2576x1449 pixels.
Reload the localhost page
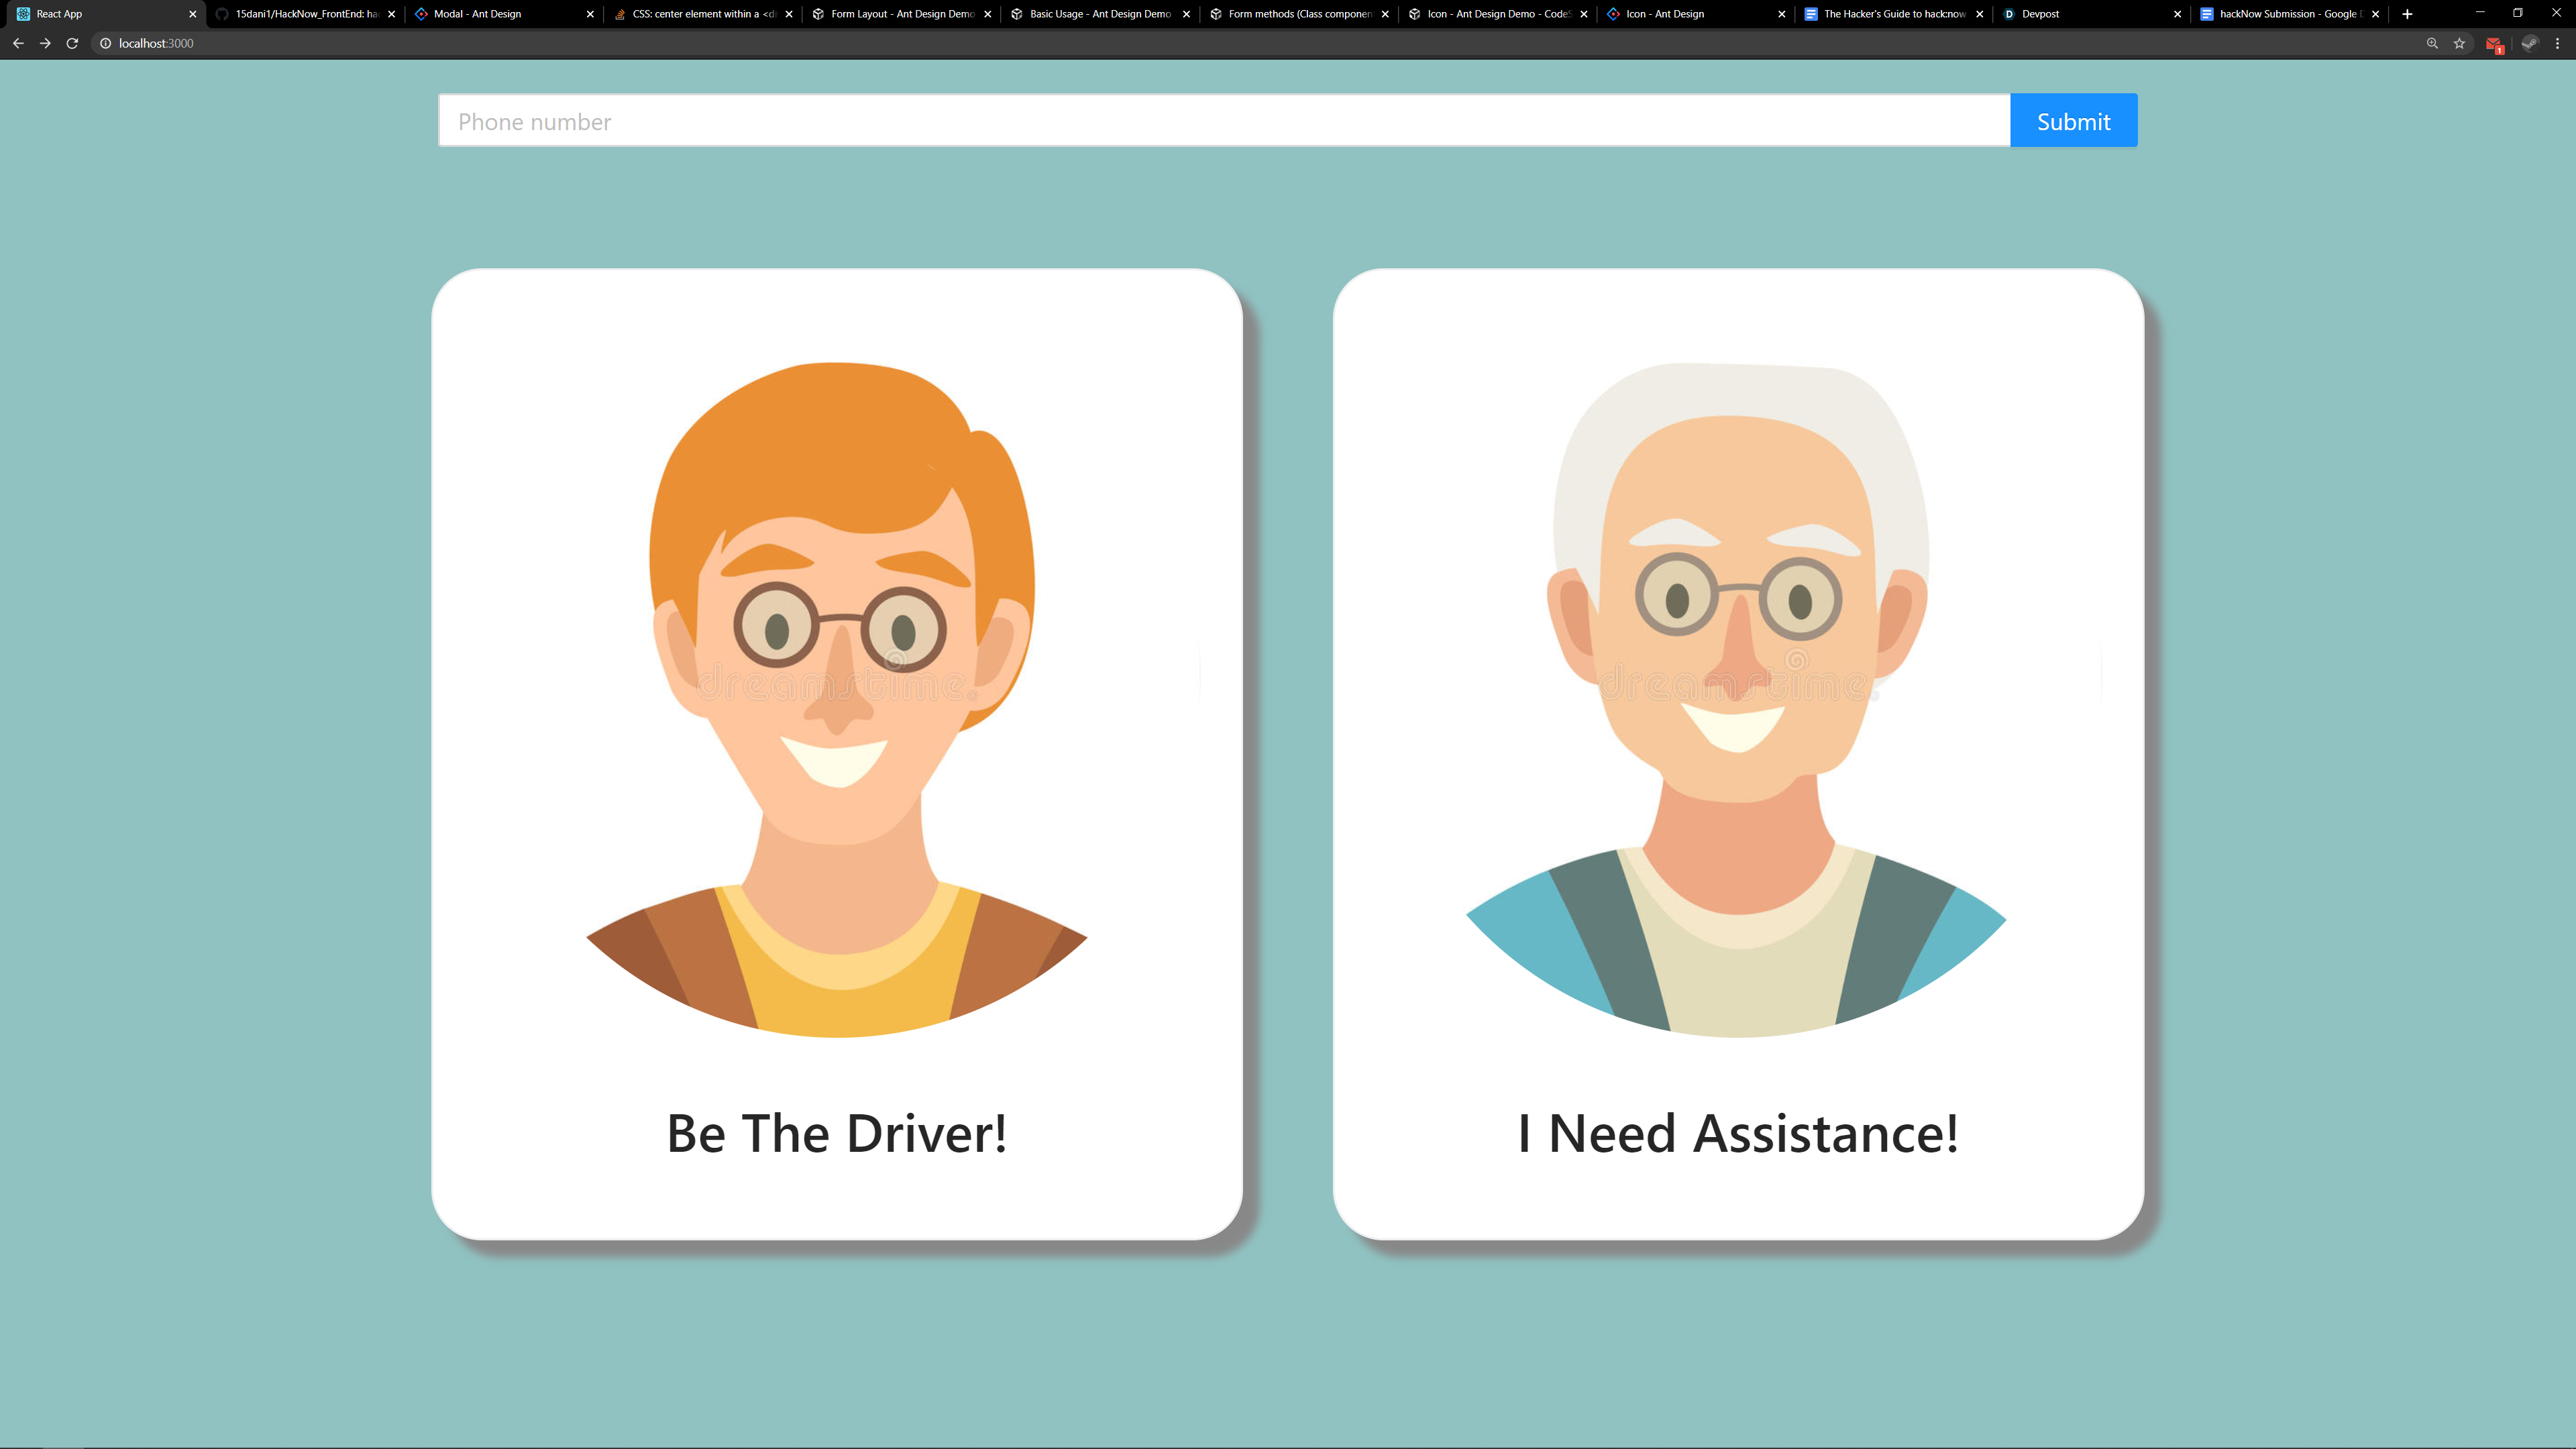coord(72,43)
